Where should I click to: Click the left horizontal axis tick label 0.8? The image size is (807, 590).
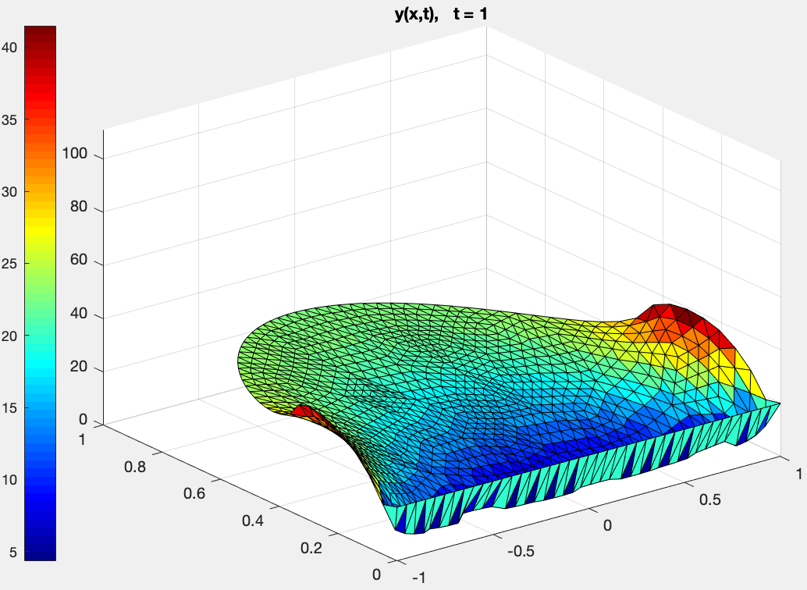pos(135,467)
